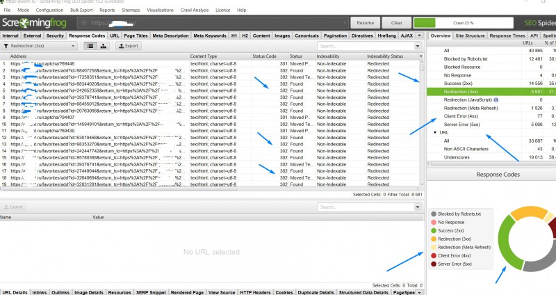Screen dimensions: 556x295
Task: Click the Clear button
Action: pyautogui.click(x=396, y=23)
